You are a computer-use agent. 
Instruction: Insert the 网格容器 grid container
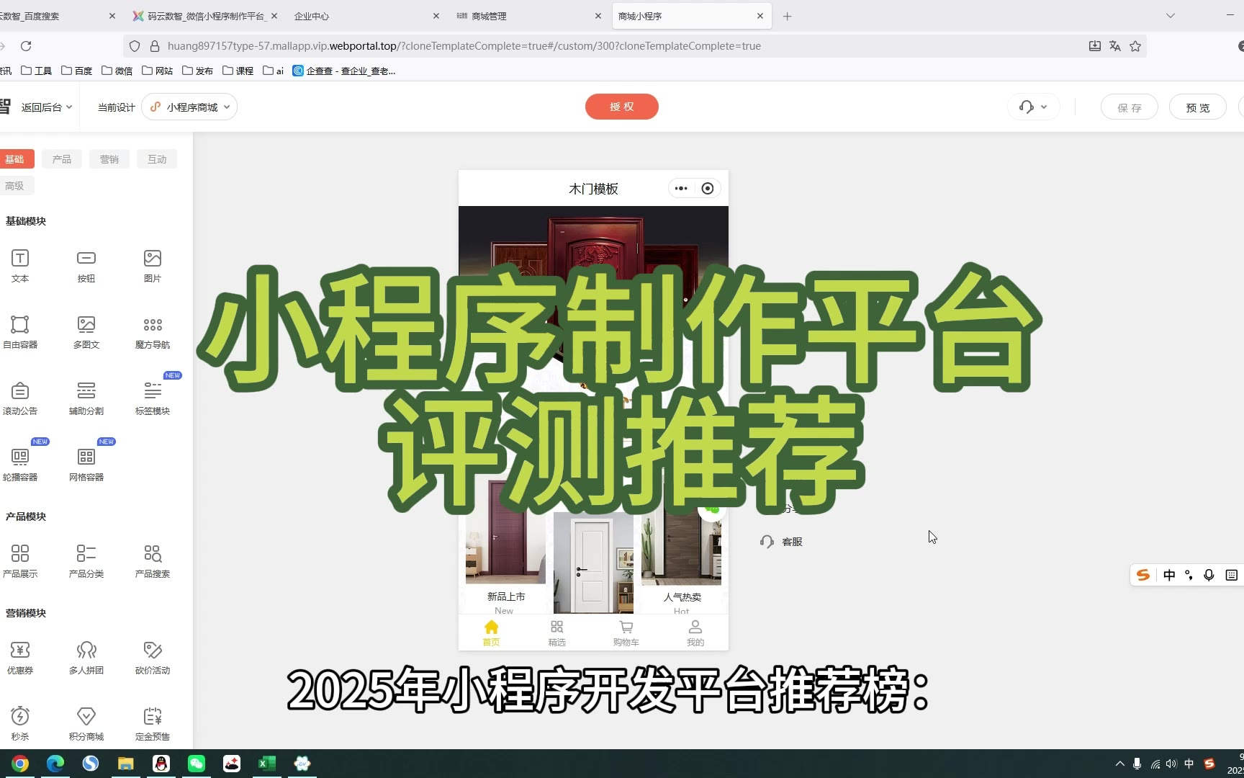(86, 464)
